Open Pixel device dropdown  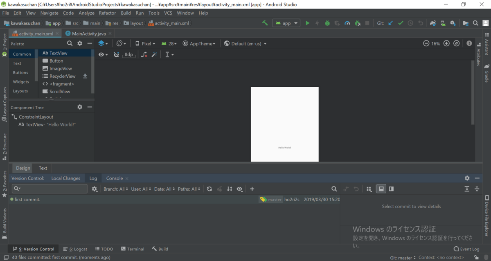145,43
